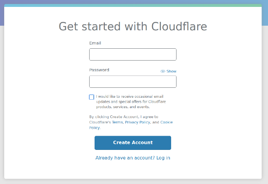
Task: Click the 'Email' field label
Action: point(95,43)
